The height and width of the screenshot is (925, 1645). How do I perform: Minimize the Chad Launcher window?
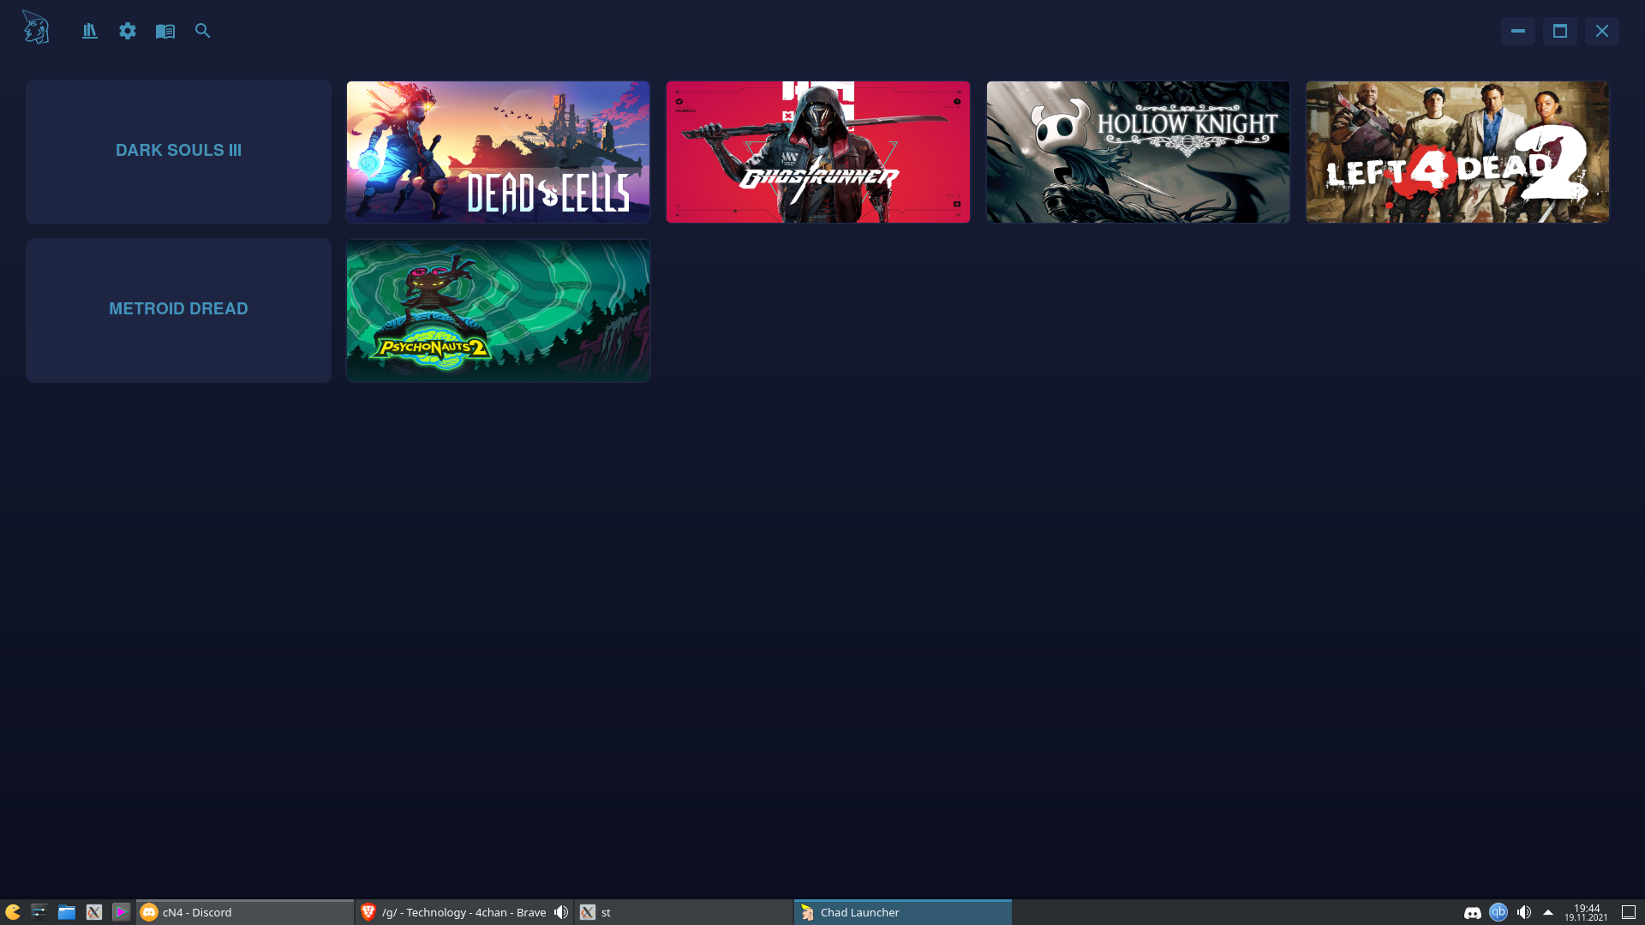point(1518,31)
